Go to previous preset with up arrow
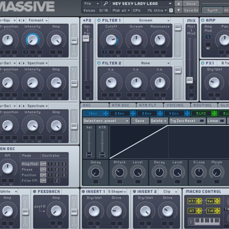The width and height of the screenshot is (229, 229). (178, 3)
